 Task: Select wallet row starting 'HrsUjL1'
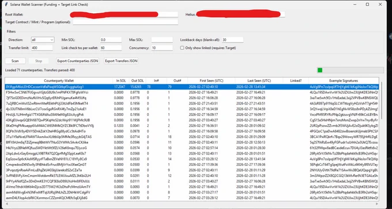[192, 115]
